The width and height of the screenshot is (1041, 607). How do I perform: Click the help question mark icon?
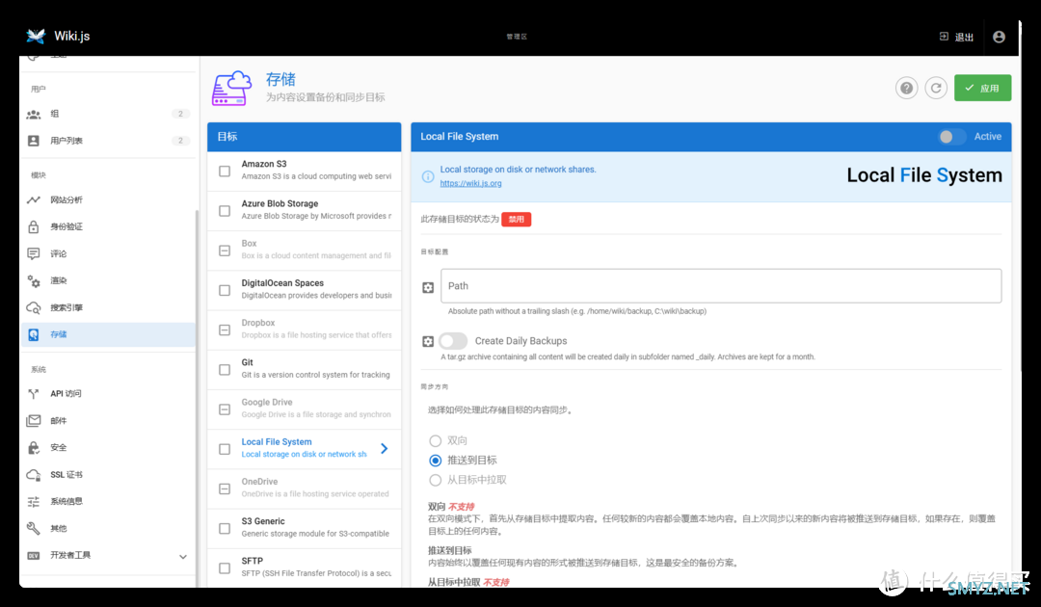coord(906,88)
